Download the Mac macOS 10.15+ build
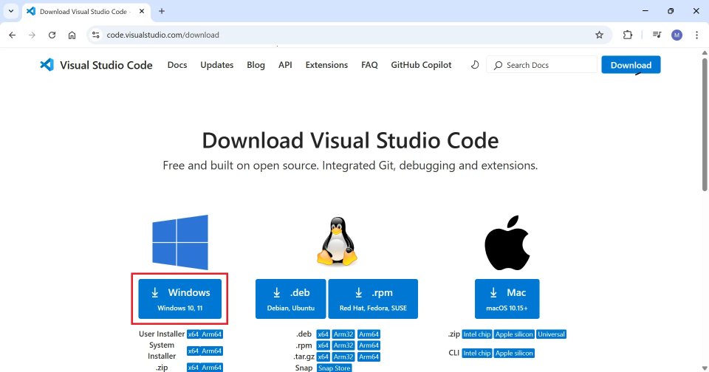 tap(507, 299)
